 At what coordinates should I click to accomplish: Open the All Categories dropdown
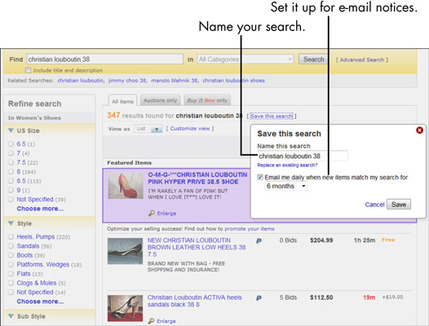[x=245, y=59]
